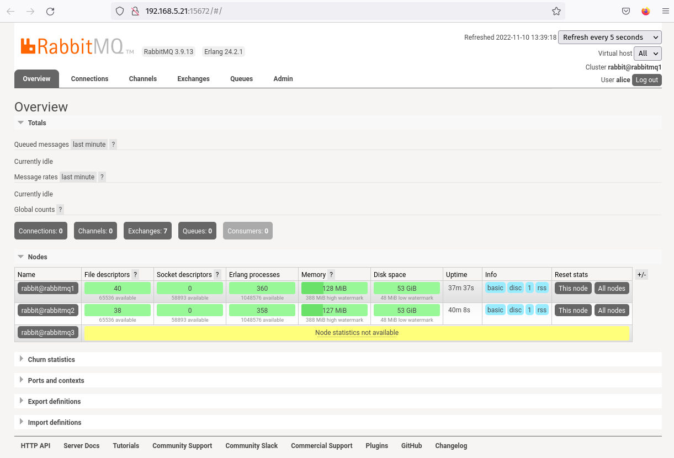Open help for Memory column
The height and width of the screenshot is (458, 674).
[331, 275]
